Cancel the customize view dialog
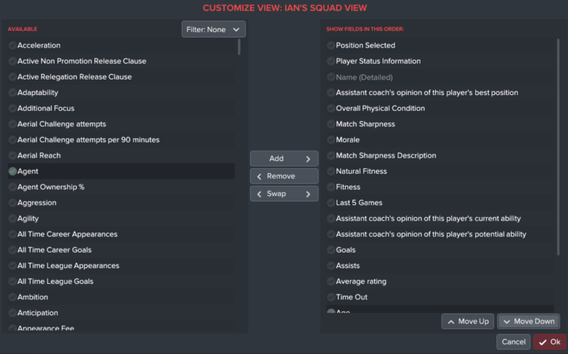568x354 pixels. pyautogui.click(x=513, y=342)
